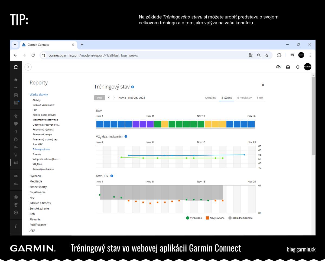Open the calendar icon in sidebar
This screenshot has width=325, height=265.
coord(16,95)
